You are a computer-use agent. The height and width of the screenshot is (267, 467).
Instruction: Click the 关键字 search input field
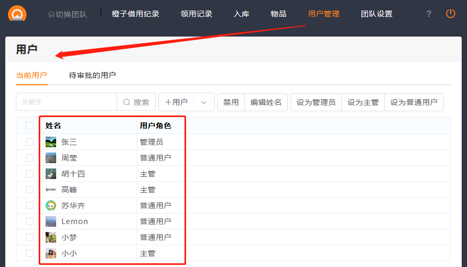(x=66, y=102)
